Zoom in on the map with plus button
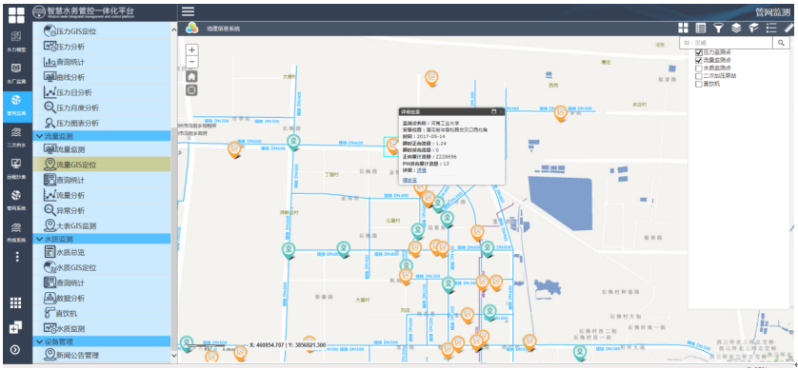 point(191,50)
